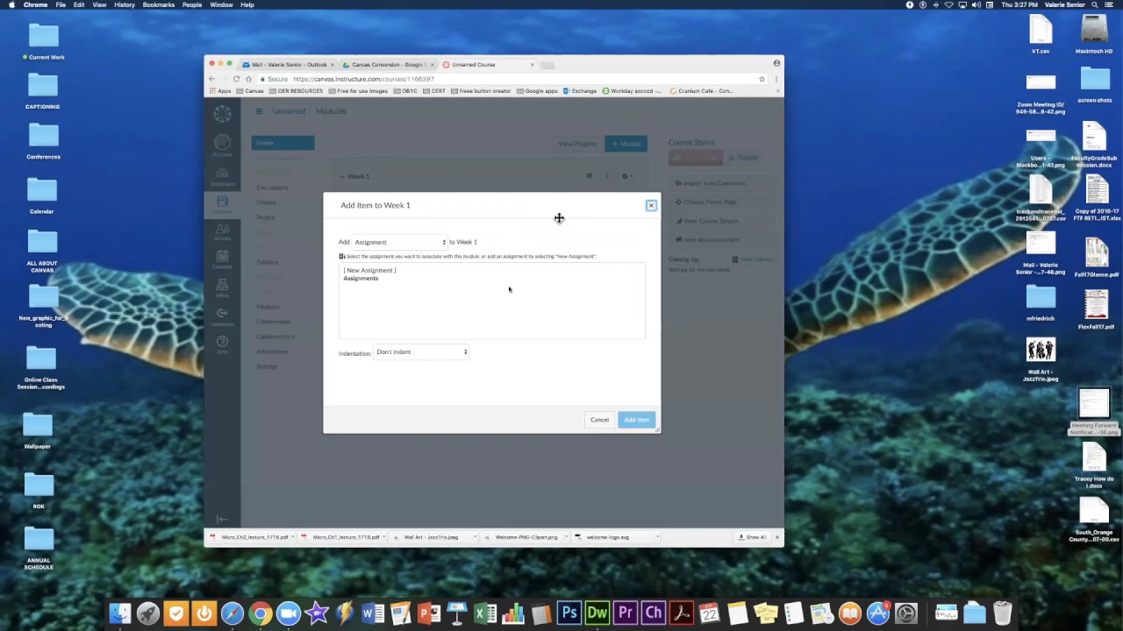This screenshot has width=1123, height=631.
Task: Open the welcome-logo.svg download arrow
Action: coord(656,537)
